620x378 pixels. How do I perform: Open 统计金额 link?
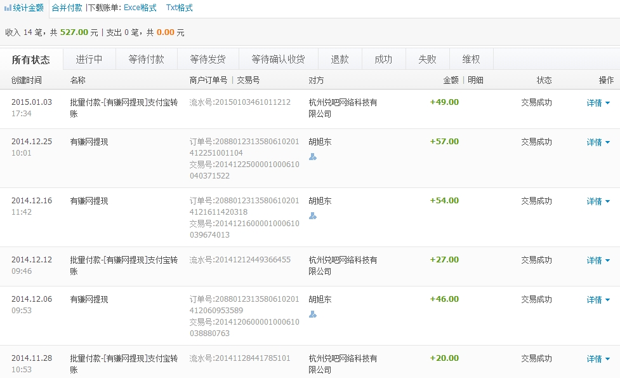(28, 8)
